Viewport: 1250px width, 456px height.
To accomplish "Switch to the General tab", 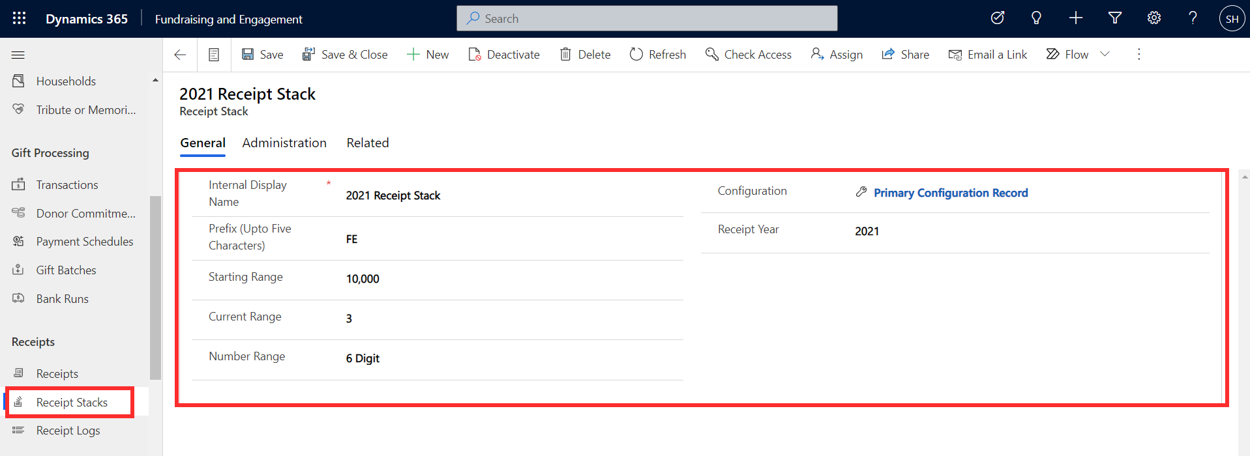I will pos(203,143).
